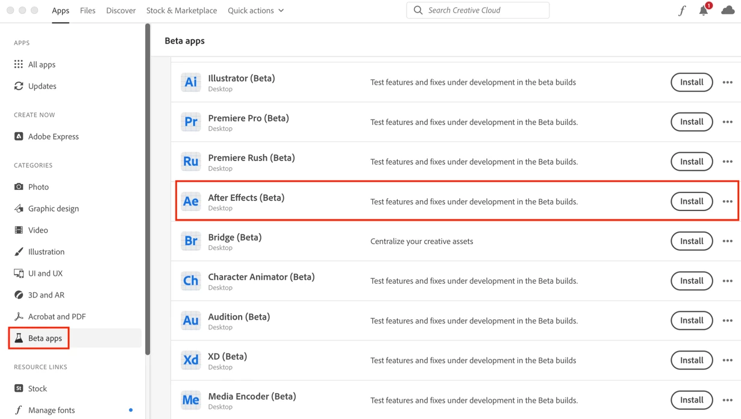
Task: Click the sidebar vertical scrollbar
Action: click(148, 189)
